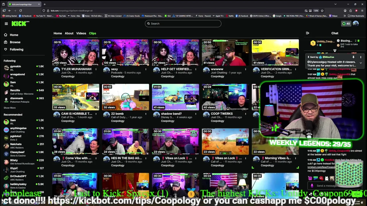Open Other Bookmarks folder
The image size is (367, 206).
pyautogui.click(x=356, y=16)
